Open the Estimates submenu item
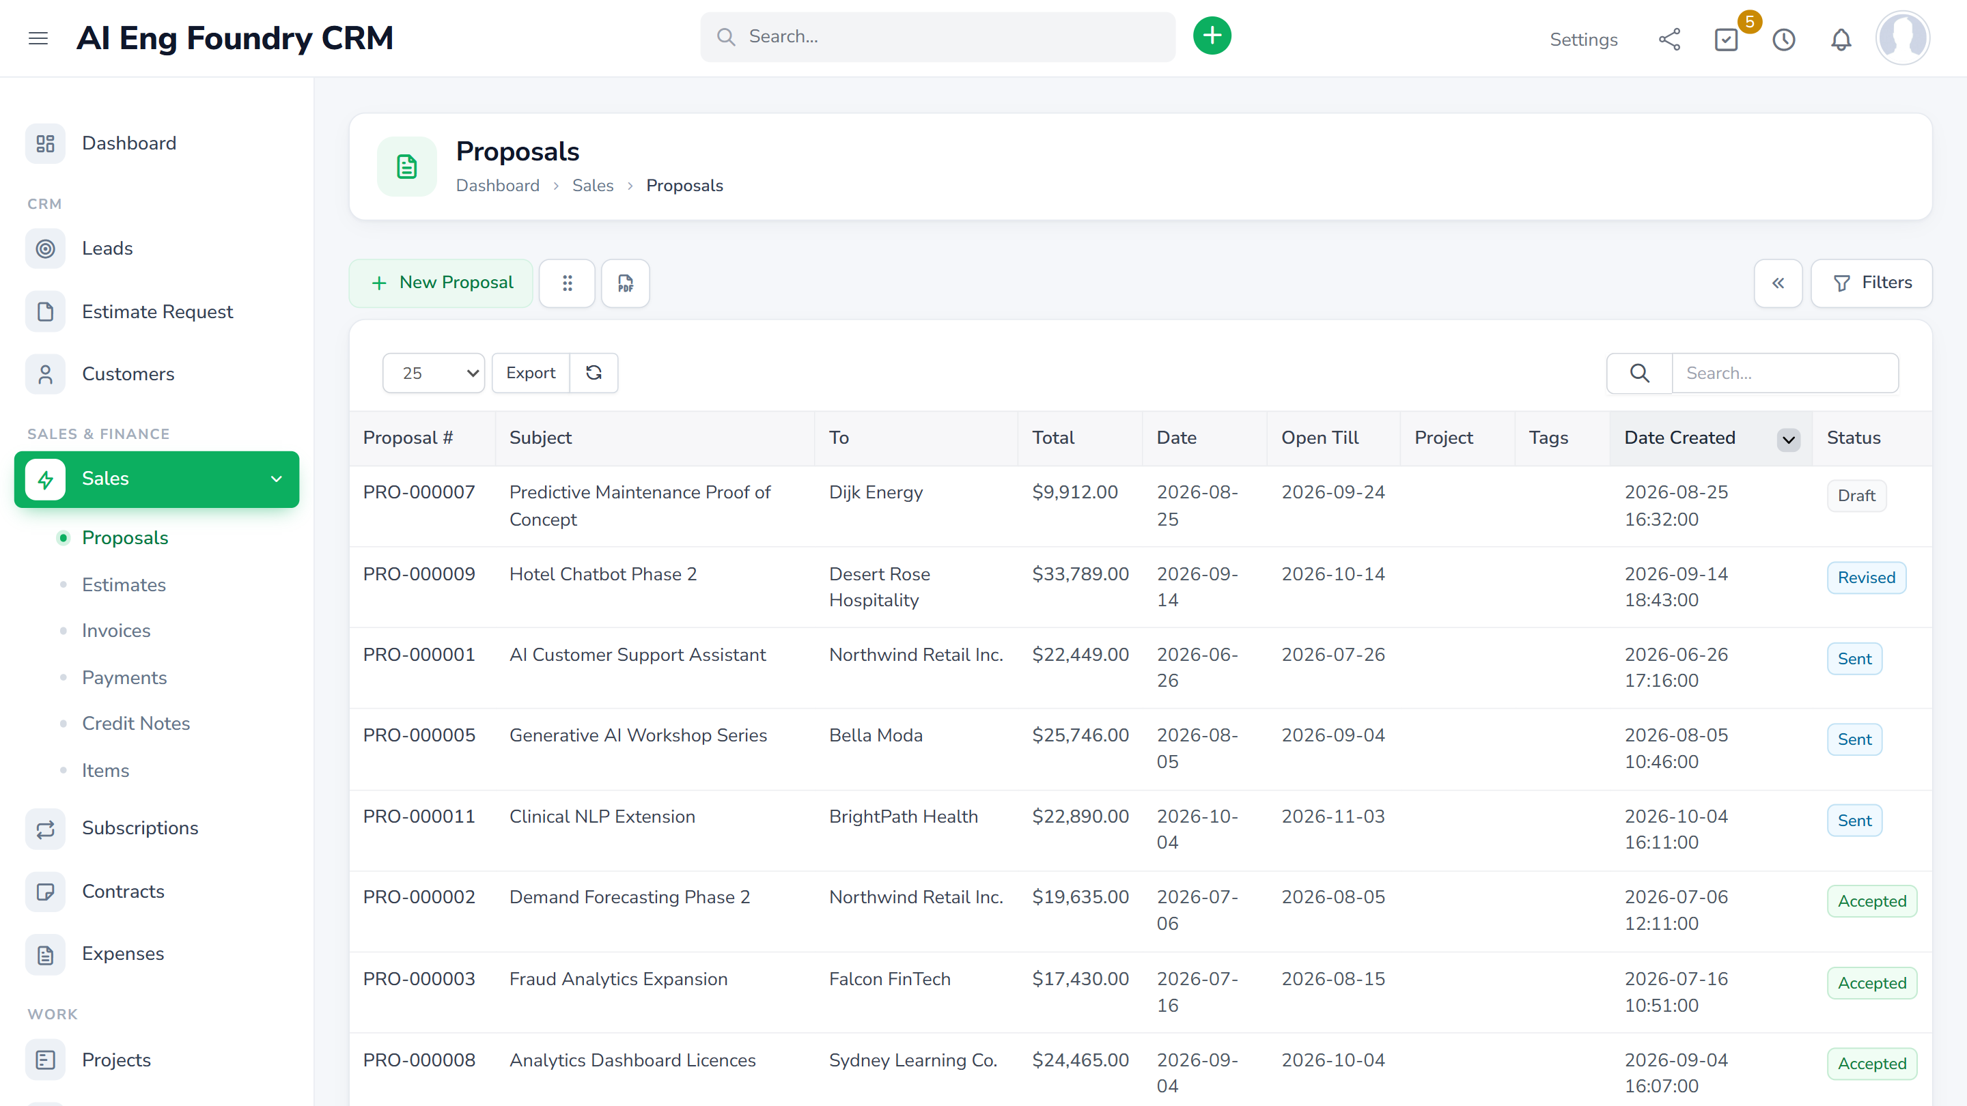 click(124, 584)
